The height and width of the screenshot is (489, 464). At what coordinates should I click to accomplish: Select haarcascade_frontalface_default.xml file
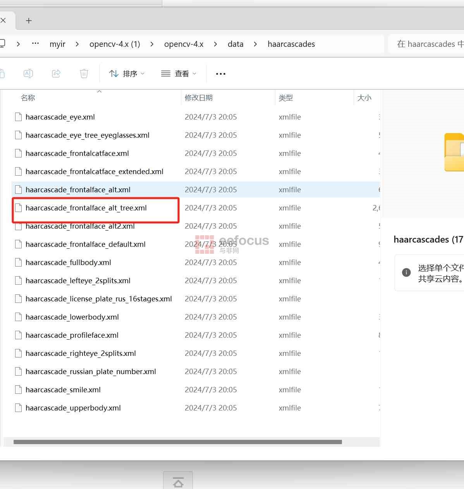86,244
